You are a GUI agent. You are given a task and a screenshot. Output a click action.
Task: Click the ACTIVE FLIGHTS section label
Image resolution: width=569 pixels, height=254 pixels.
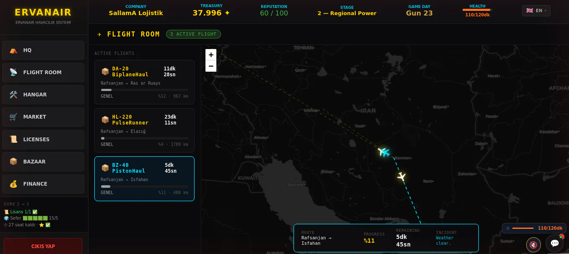tap(114, 54)
